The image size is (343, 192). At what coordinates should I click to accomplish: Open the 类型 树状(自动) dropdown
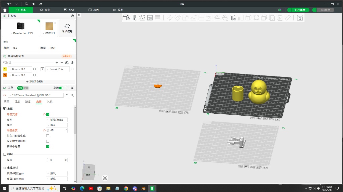pos(57,120)
